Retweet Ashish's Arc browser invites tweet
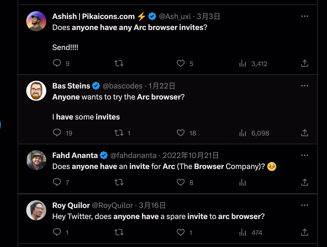This screenshot has height=247, width=327. [x=119, y=63]
